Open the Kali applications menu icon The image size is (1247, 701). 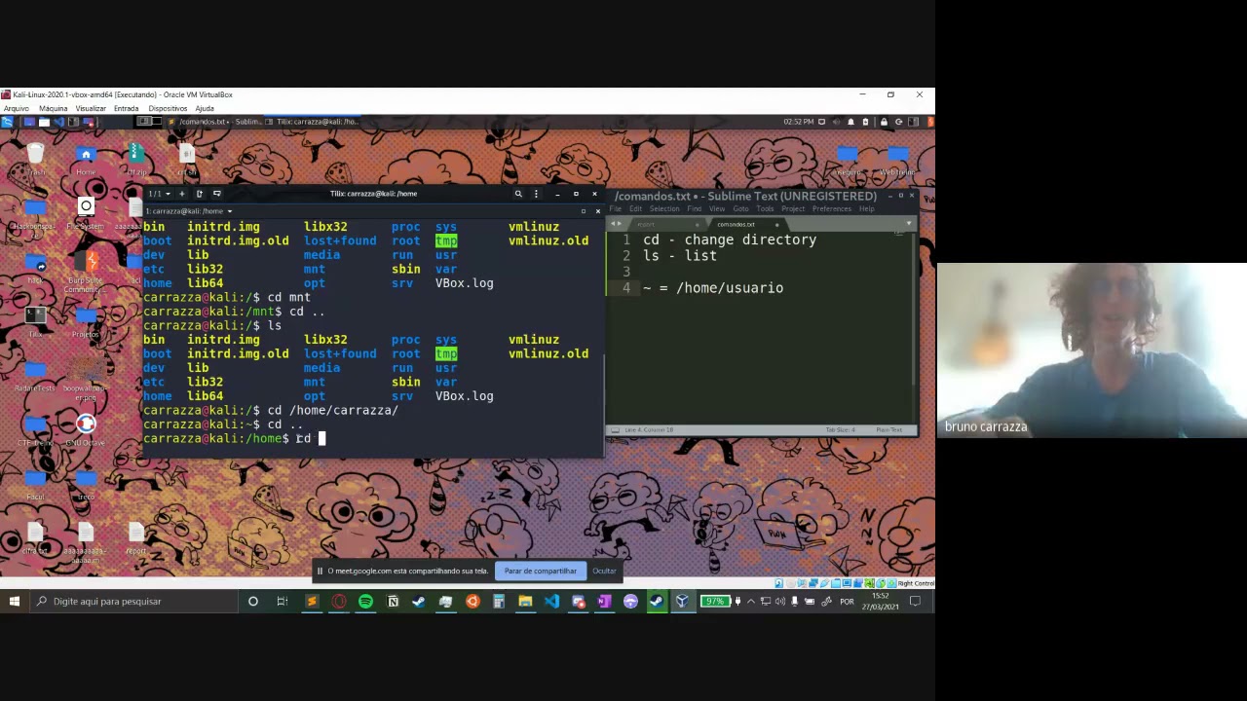[7, 122]
